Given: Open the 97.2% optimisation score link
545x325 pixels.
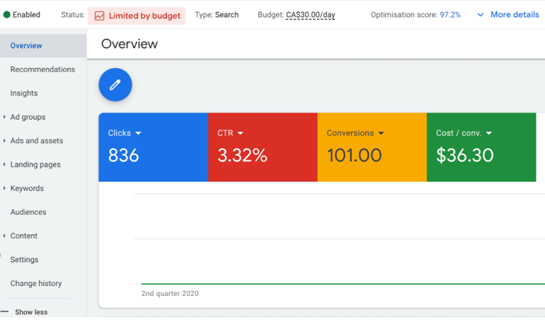Looking at the screenshot, I should tap(450, 15).
